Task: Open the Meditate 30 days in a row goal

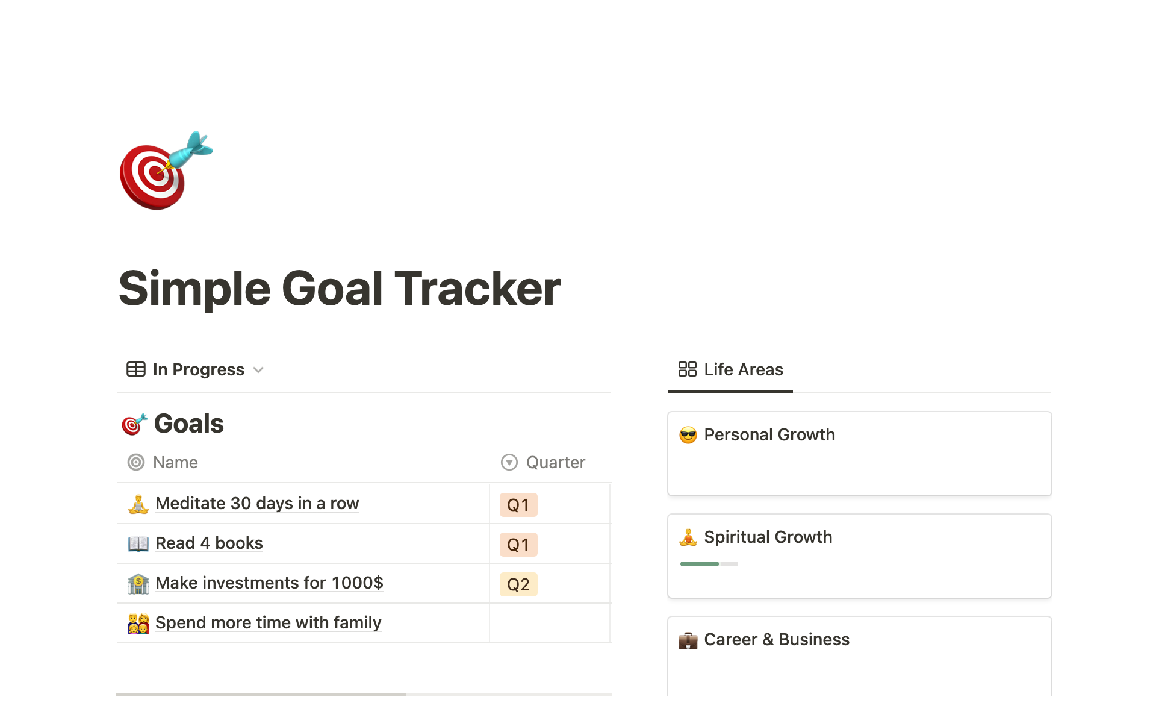Action: coord(257,503)
